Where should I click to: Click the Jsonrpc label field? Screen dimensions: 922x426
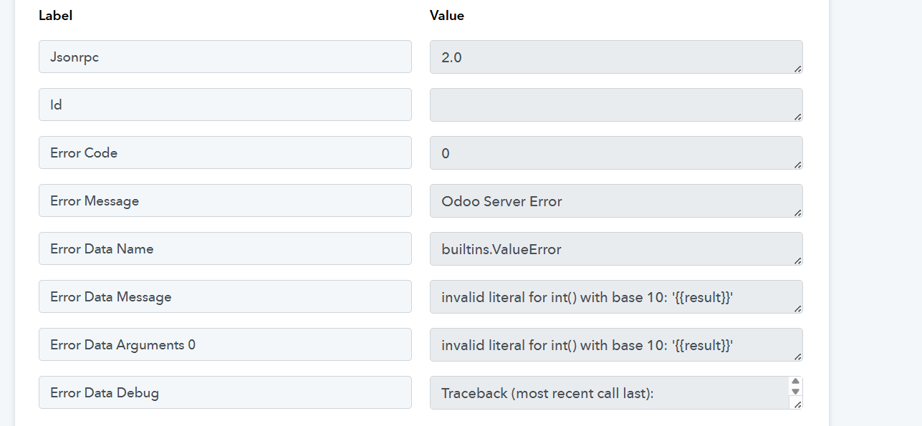pyautogui.click(x=225, y=57)
